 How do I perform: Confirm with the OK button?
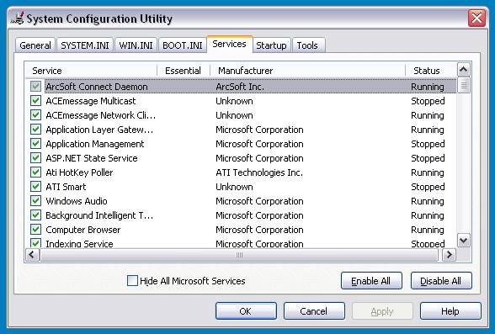[x=246, y=311]
